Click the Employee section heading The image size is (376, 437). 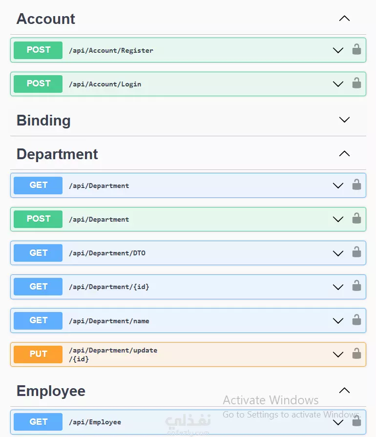(x=51, y=391)
